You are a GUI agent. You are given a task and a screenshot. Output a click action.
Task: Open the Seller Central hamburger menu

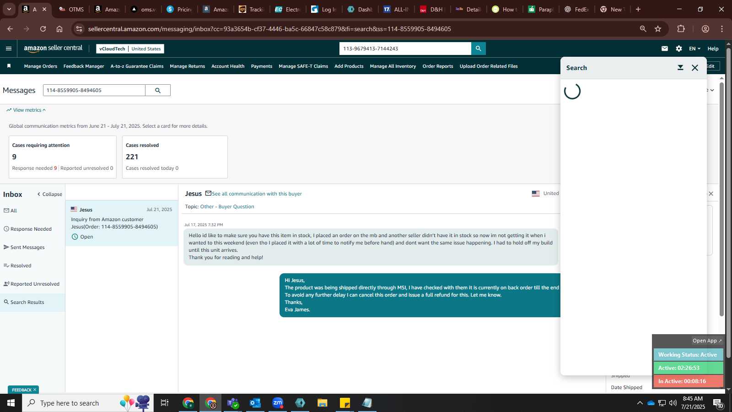click(x=8, y=49)
